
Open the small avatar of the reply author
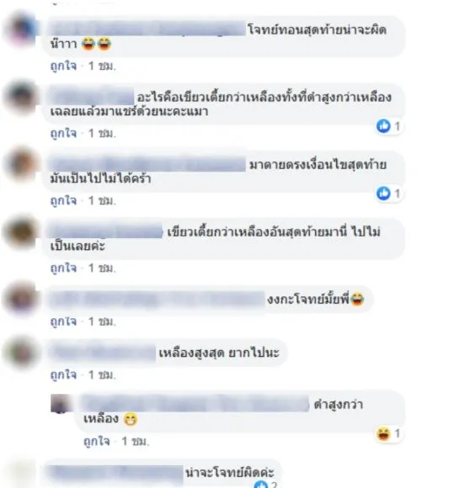pyautogui.click(x=61, y=403)
